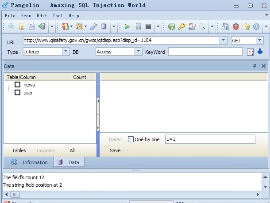Click the green arrow exit icon
This screenshot has width=270, height=203.
click(x=42, y=26)
